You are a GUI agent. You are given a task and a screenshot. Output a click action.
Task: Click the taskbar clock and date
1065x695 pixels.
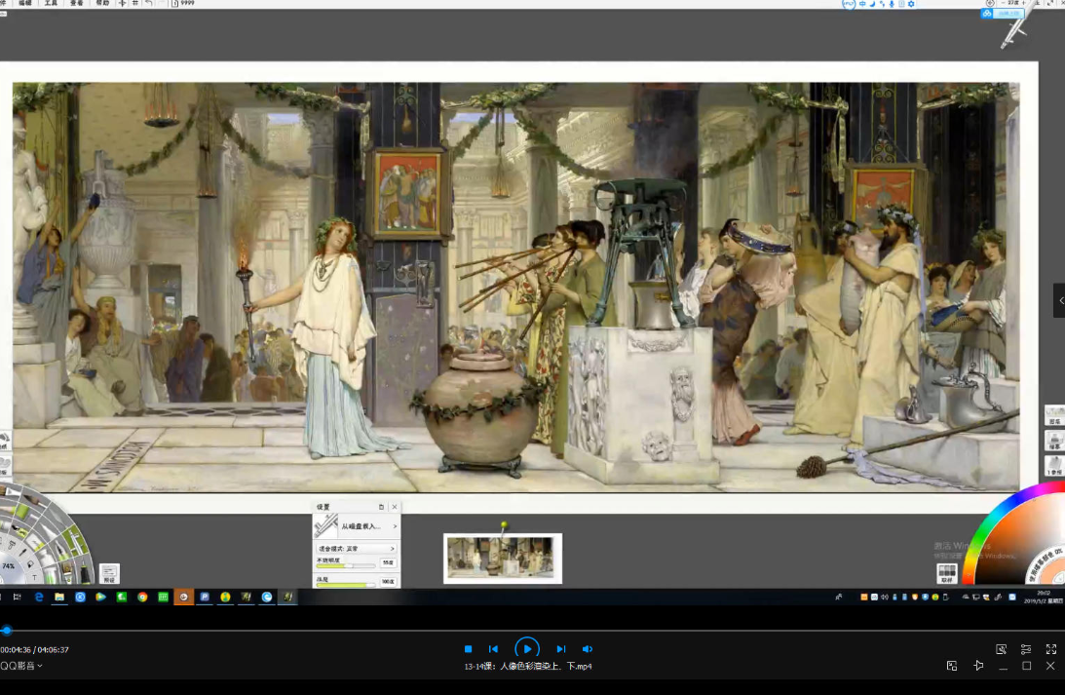(1044, 597)
